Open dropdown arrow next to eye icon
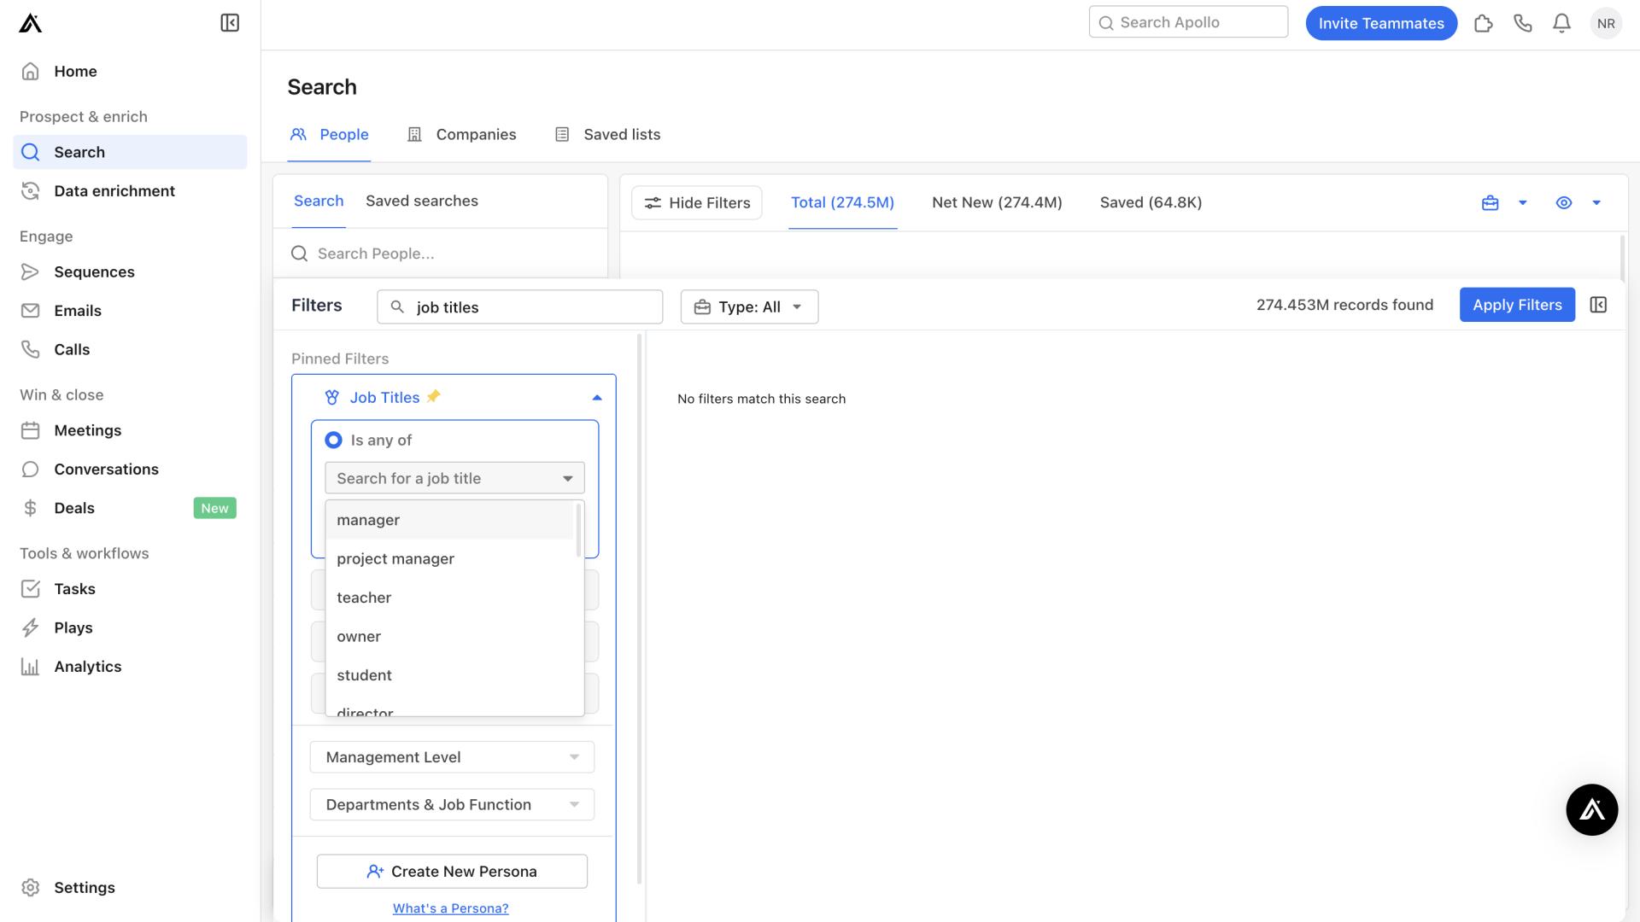Image resolution: width=1640 pixels, height=922 pixels. point(1596,203)
